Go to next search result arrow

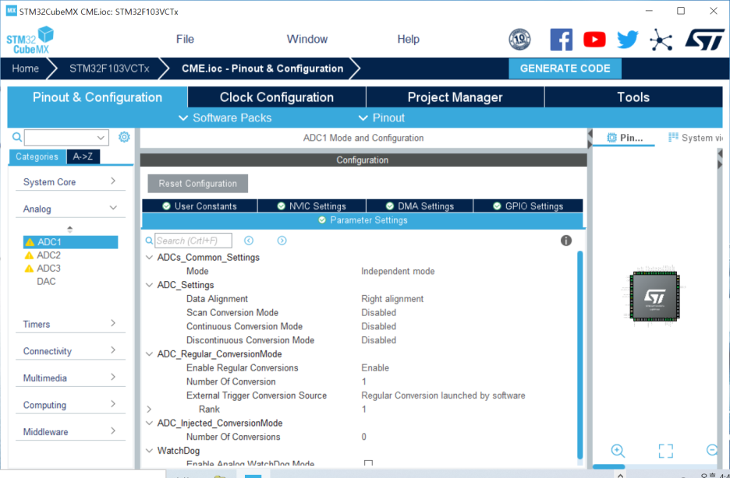(282, 241)
